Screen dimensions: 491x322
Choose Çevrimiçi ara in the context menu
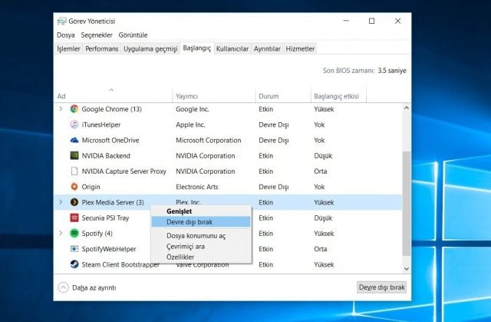[x=201, y=247]
